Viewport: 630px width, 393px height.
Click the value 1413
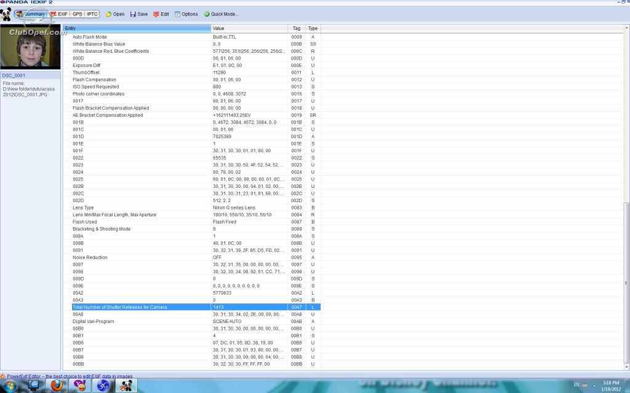click(x=218, y=307)
